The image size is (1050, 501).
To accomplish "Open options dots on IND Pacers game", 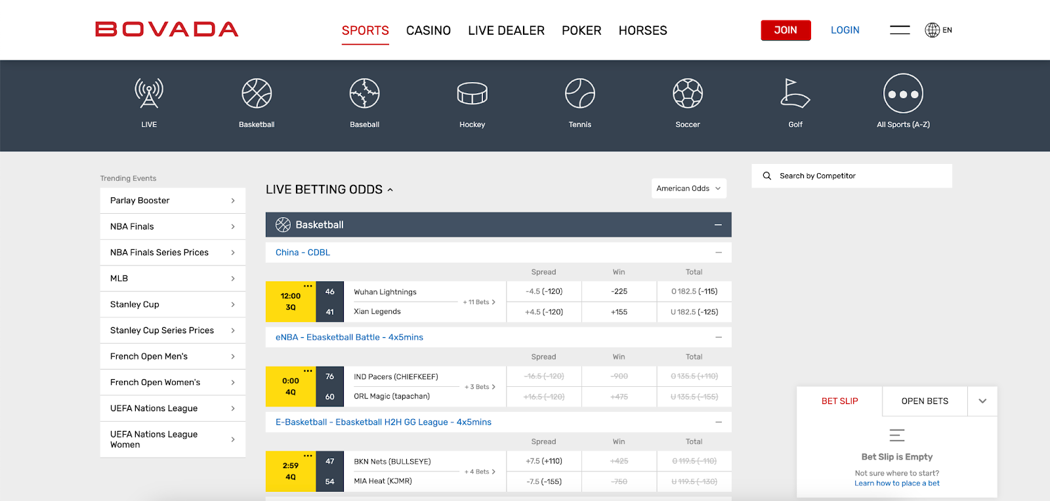I will (x=308, y=371).
